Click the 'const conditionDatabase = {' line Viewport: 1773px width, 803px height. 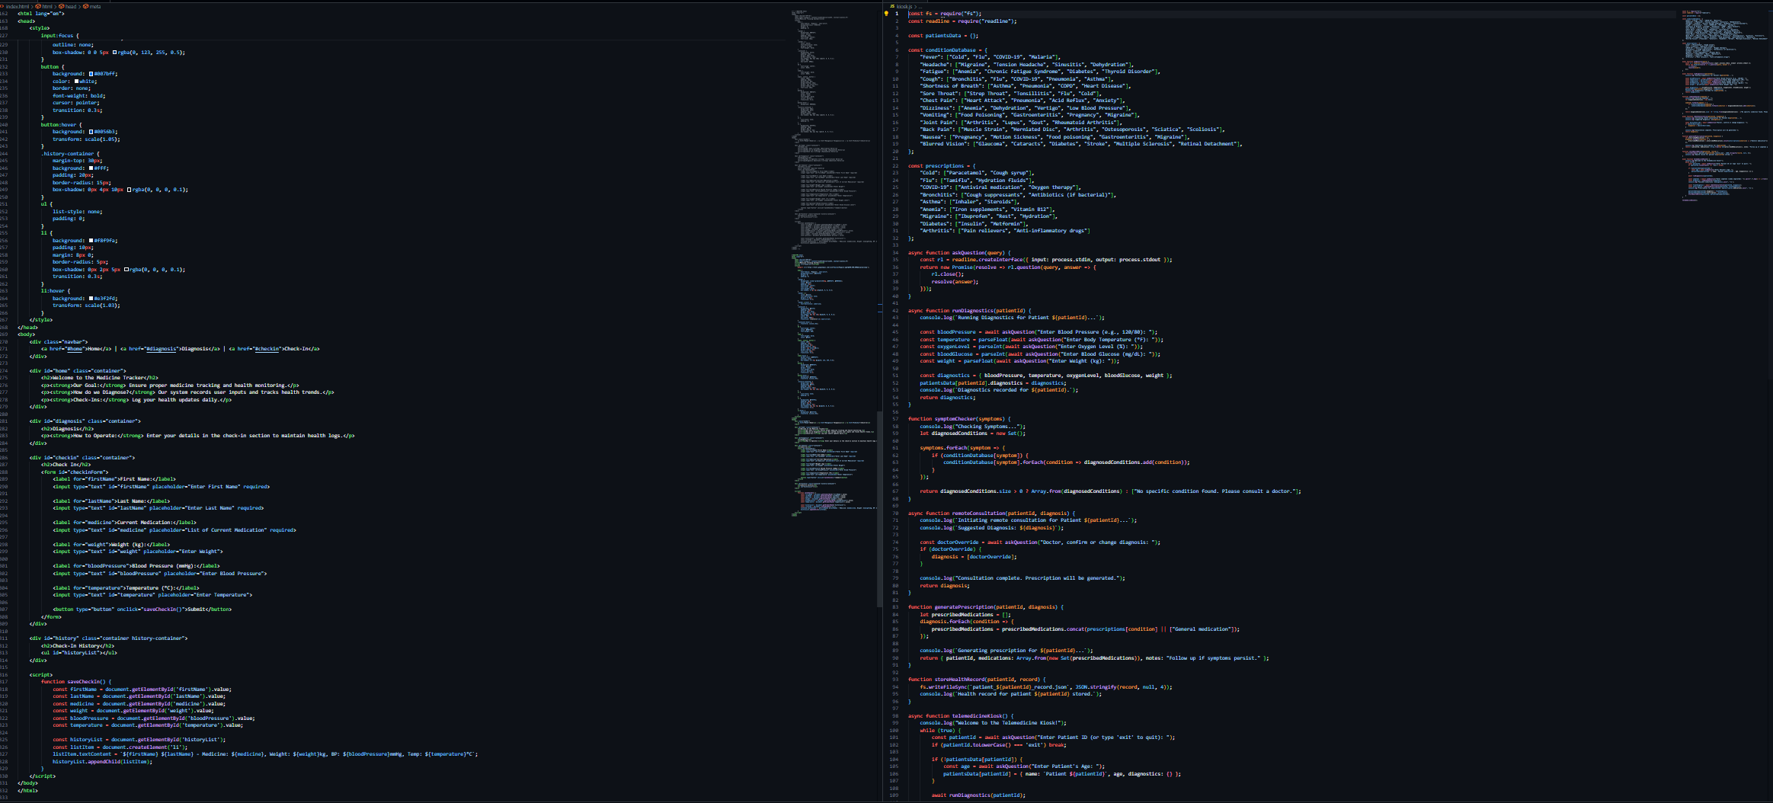coord(948,50)
